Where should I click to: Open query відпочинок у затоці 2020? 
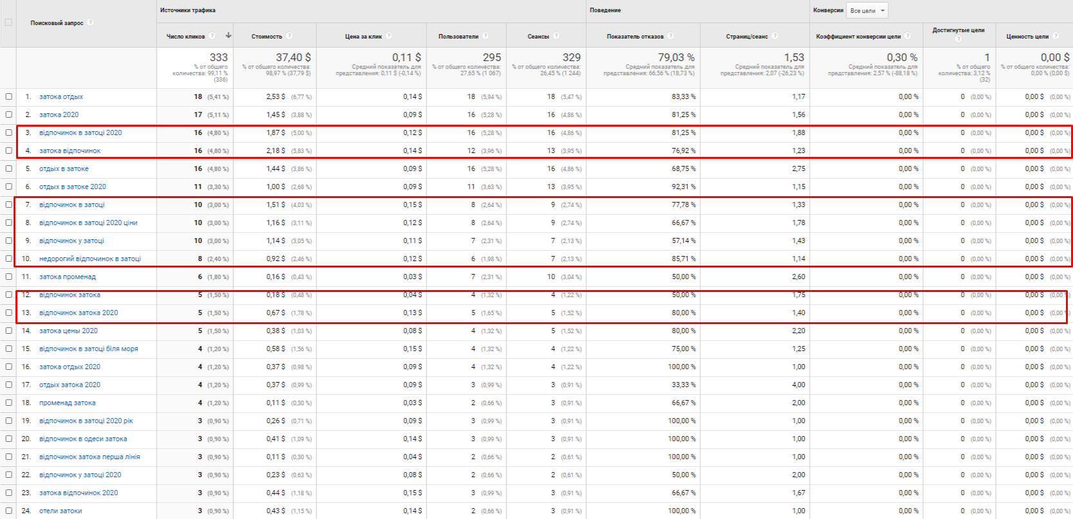pos(81,475)
